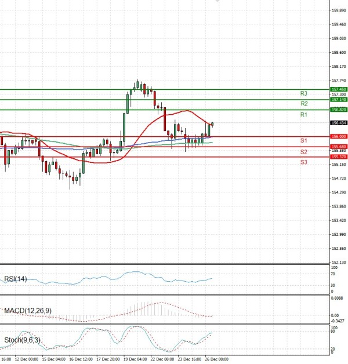Image resolution: width=348 pixels, height=364 pixels.
Task: Click the R1 resistance label
Action: click(x=303, y=115)
